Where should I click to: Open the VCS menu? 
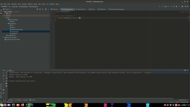47,4
